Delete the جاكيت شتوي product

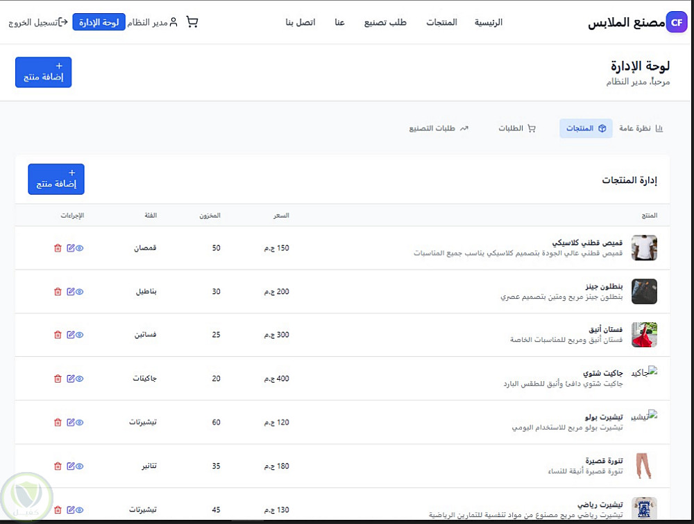[x=58, y=378]
